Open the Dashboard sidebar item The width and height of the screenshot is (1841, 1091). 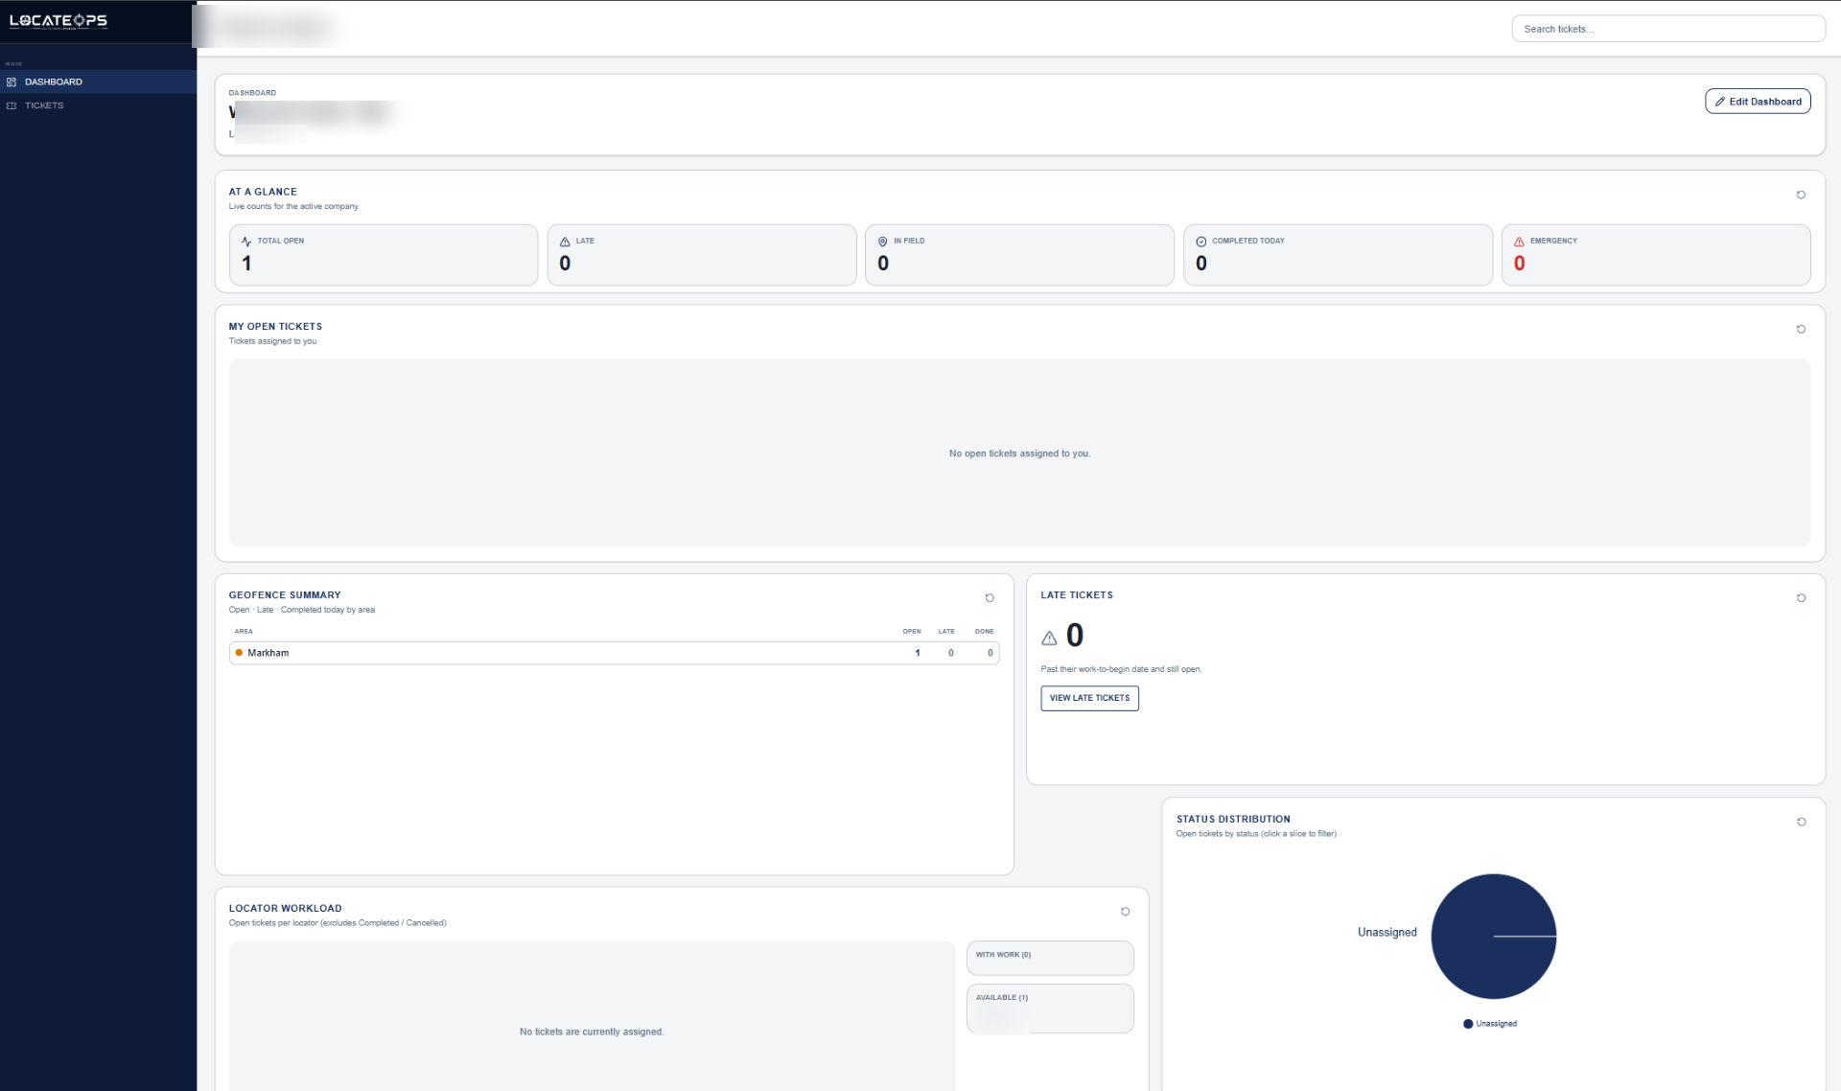[98, 81]
